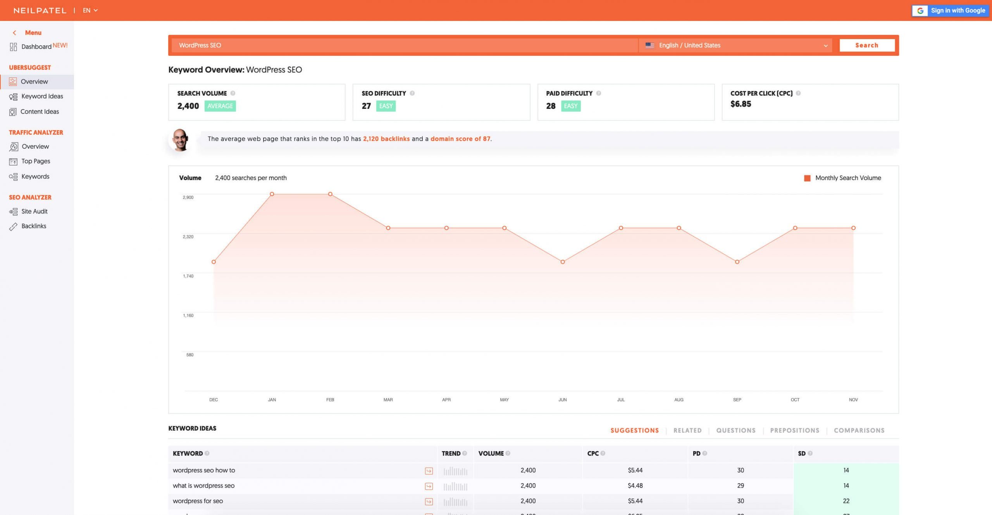Screen dimensions: 992x515
Task: Click the Keyword Ideas sidebar icon
Action: point(13,97)
